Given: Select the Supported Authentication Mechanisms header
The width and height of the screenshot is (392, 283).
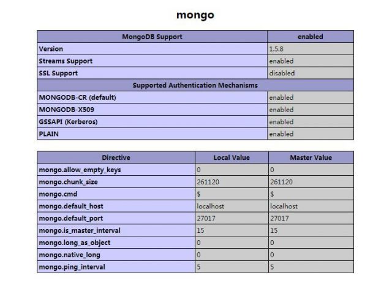Looking at the screenshot, I should (195, 85).
